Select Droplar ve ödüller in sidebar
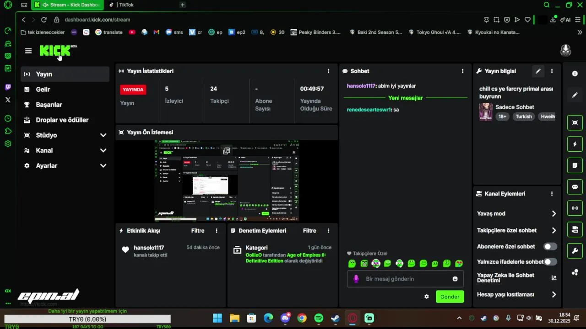This screenshot has width=586, height=329. tap(65, 120)
